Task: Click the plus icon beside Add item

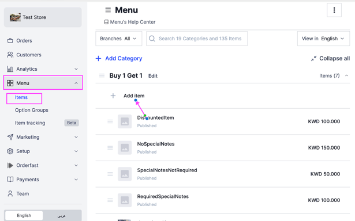Action: [113, 96]
